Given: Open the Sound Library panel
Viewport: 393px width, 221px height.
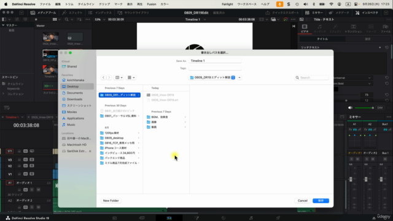Looking at the screenshot, I should 133,12.
